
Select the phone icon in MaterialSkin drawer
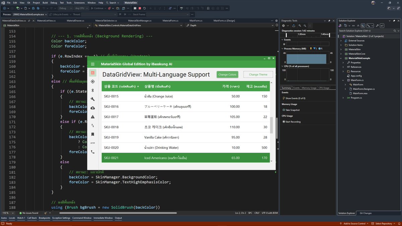93,152
